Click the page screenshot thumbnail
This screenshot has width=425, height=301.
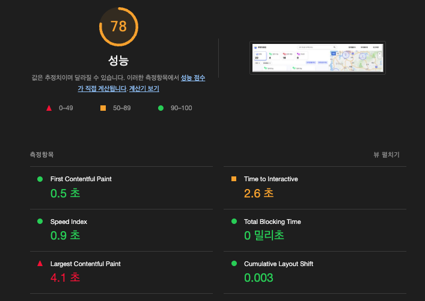(x=317, y=58)
